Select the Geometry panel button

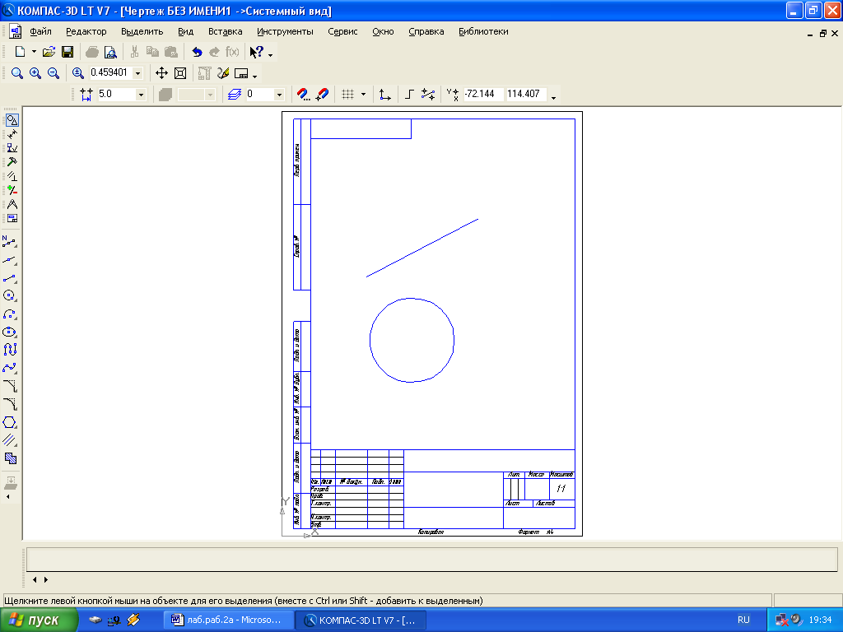pos(12,120)
